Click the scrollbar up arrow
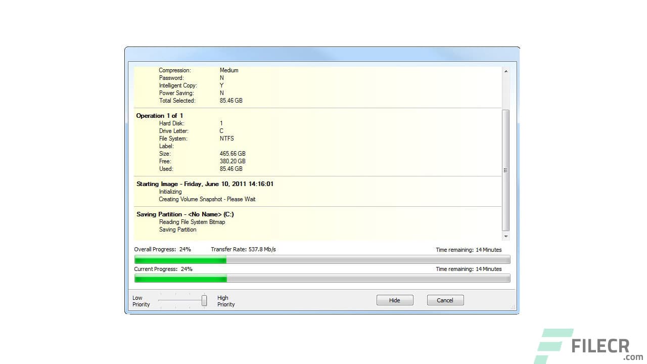This screenshot has height=364, width=647. click(506, 70)
